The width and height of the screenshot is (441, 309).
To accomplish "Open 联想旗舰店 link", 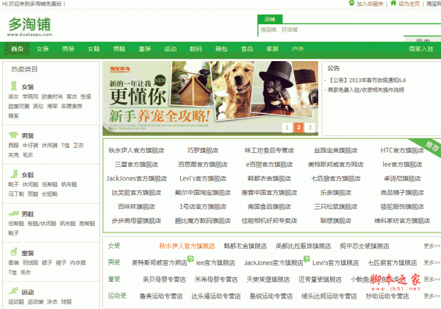I will [x=336, y=221].
